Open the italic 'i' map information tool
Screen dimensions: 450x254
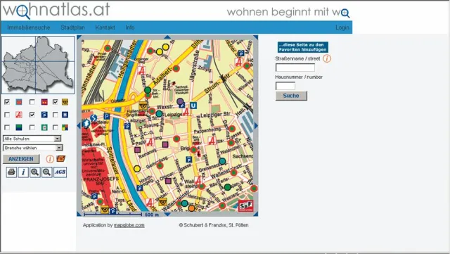(23, 172)
